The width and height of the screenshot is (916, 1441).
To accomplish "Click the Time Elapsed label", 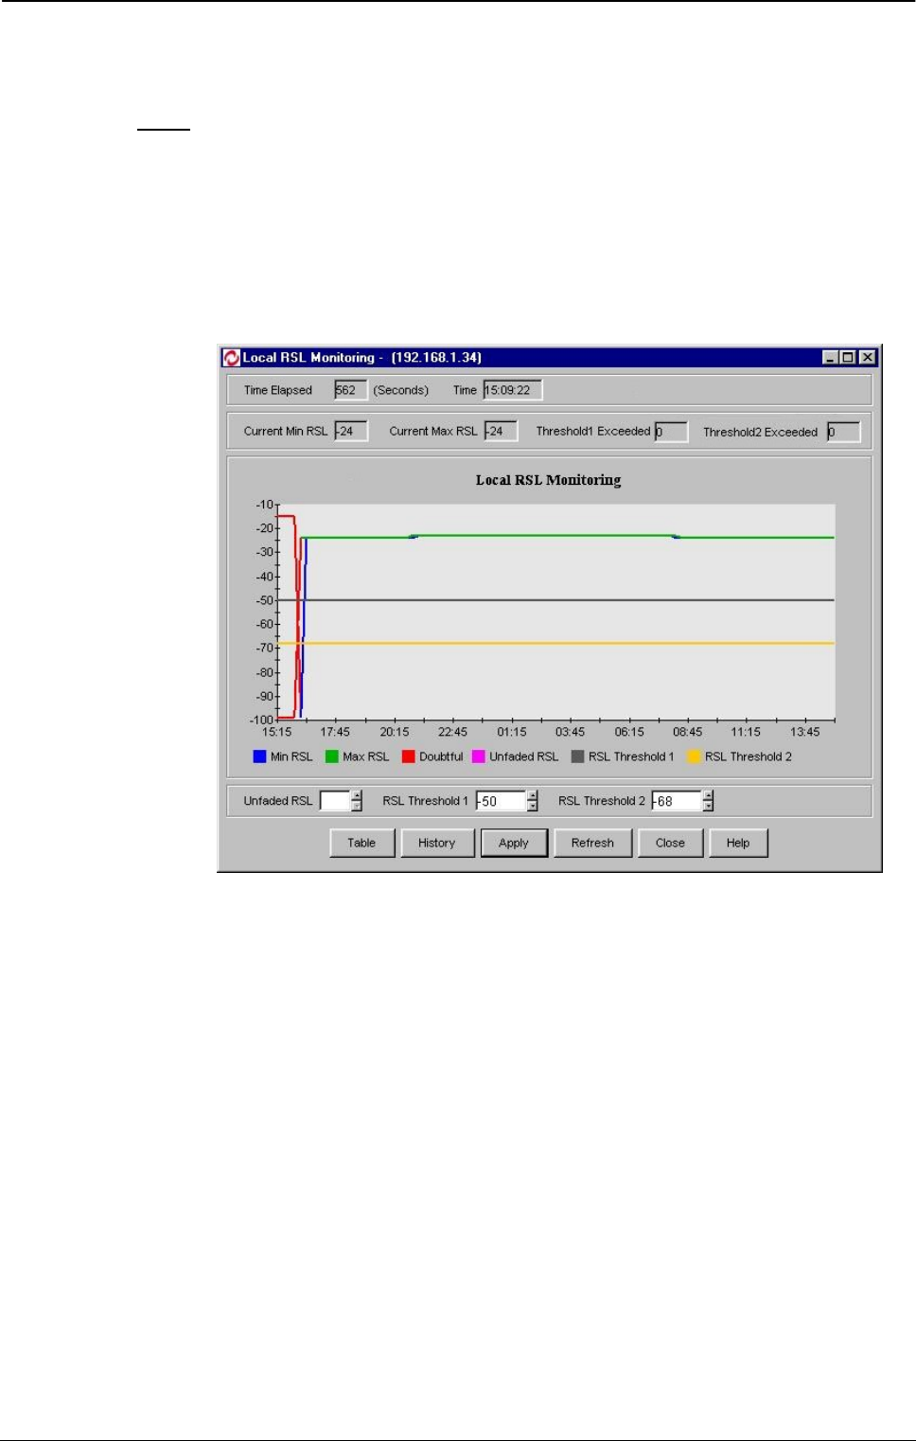I will (x=277, y=390).
